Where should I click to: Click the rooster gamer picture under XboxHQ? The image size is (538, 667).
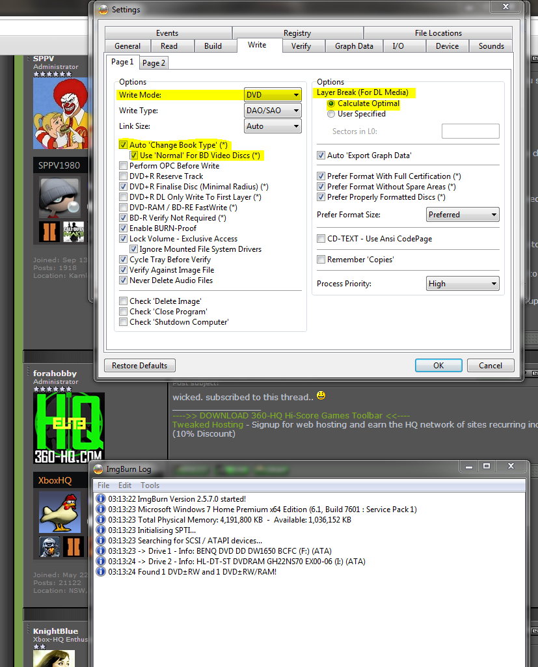60,512
